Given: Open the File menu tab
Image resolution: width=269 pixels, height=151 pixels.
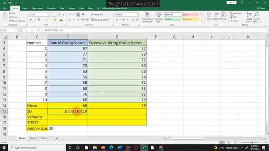Looking at the screenshot, I should [5, 8].
